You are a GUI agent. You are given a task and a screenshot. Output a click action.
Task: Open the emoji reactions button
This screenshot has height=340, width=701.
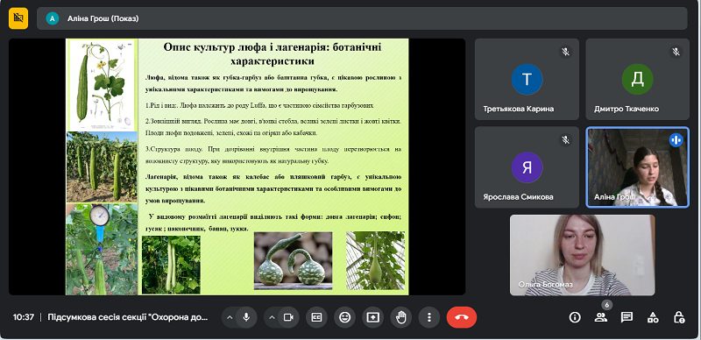click(x=344, y=317)
